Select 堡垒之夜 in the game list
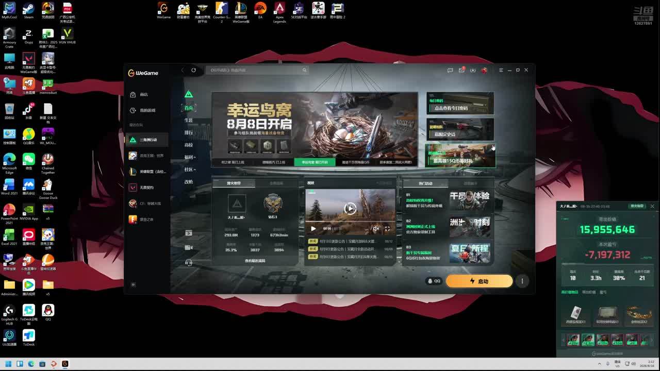The height and width of the screenshot is (371, 660). tap(147, 220)
